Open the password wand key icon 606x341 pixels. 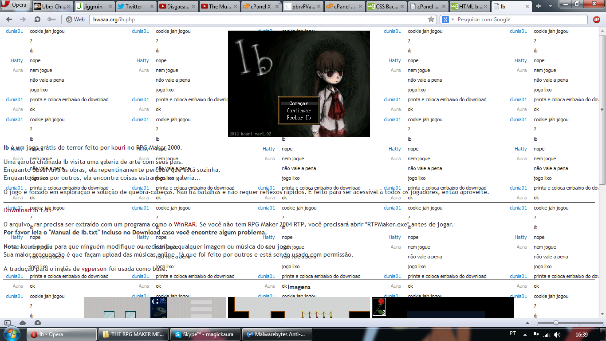point(51,20)
